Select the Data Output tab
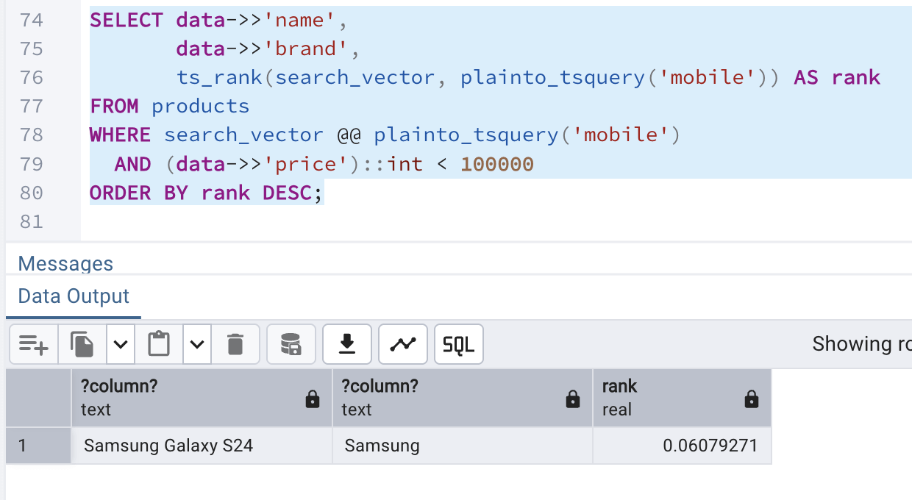Screen dimensions: 912x500 (x=74, y=296)
